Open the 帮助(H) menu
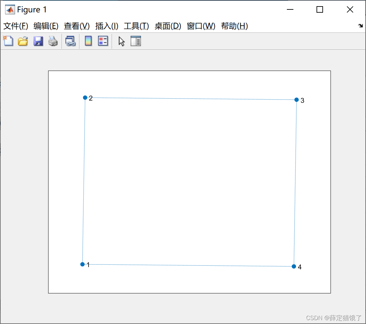 (234, 26)
